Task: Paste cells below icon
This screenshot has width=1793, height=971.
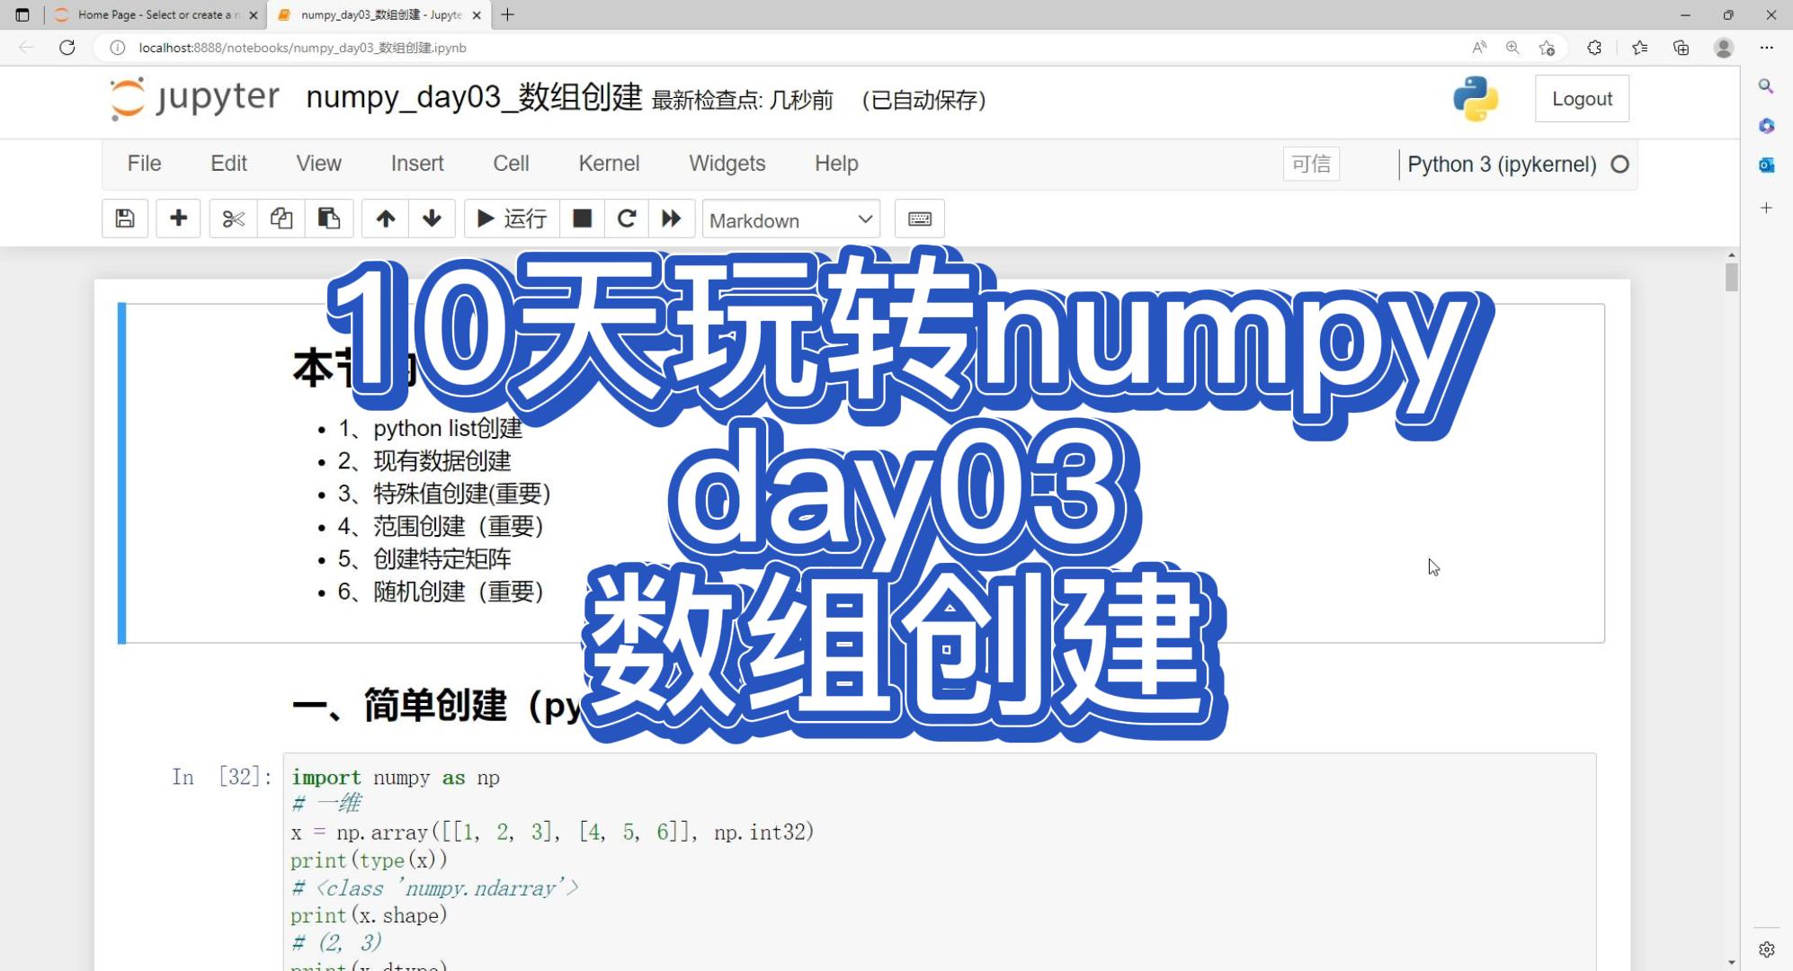Action: click(x=328, y=218)
